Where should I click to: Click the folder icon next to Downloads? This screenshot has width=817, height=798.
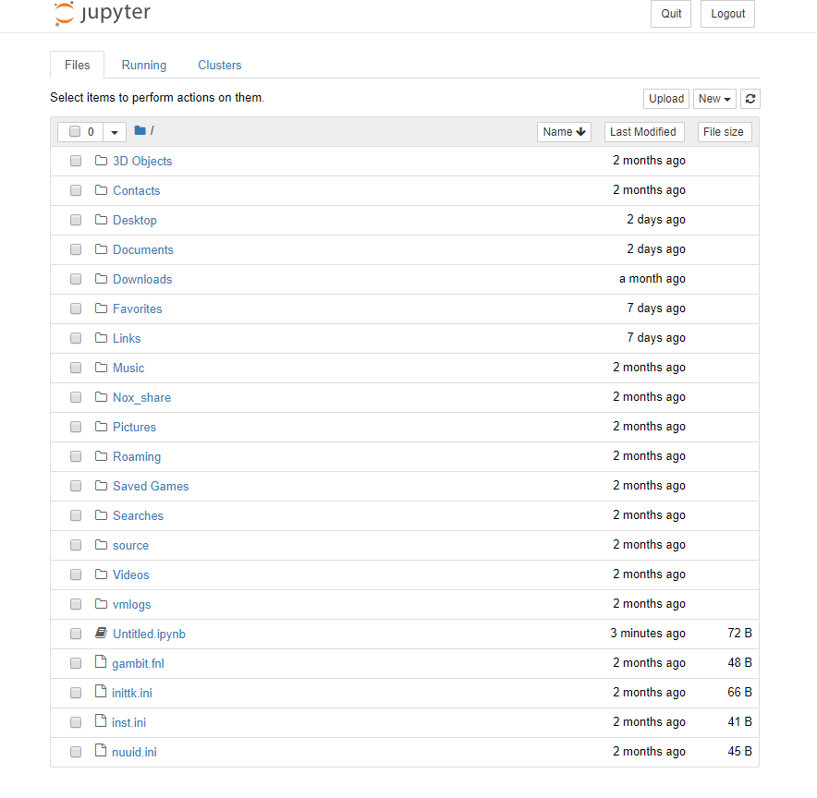click(102, 279)
